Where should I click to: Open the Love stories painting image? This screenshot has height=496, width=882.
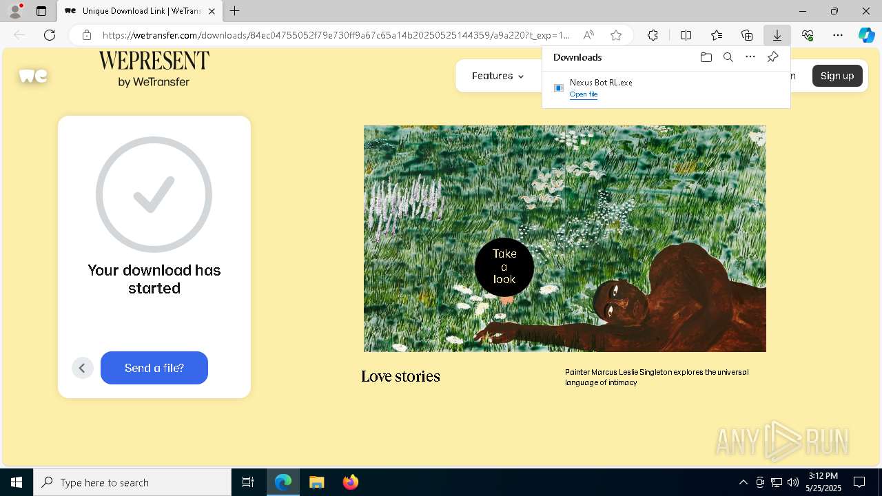[x=565, y=238]
